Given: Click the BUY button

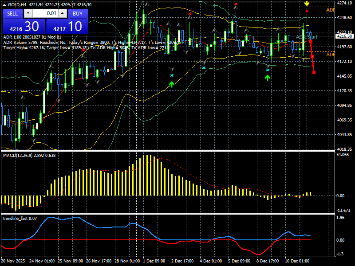Looking at the screenshot, I should pyautogui.click(x=78, y=14).
